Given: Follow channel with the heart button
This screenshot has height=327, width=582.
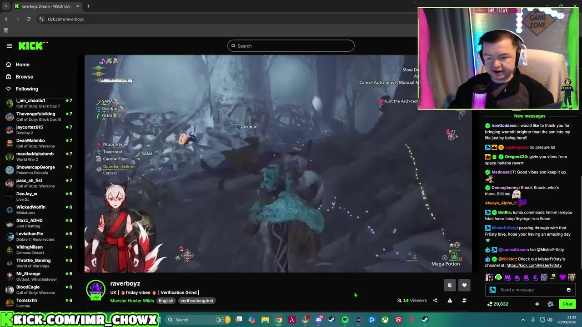Looking at the screenshot, I should (464, 285).
